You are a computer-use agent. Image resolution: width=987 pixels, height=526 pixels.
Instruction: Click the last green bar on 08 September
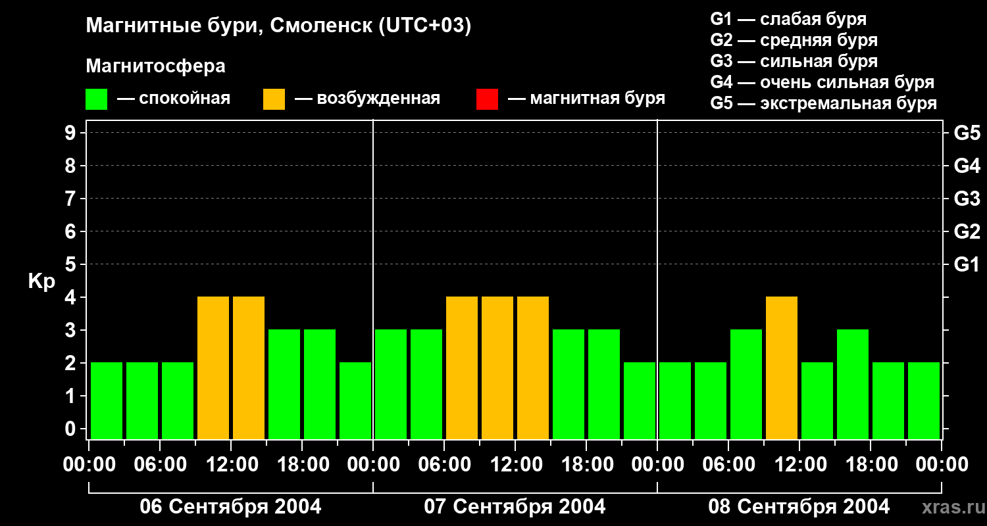click(924, 400)
